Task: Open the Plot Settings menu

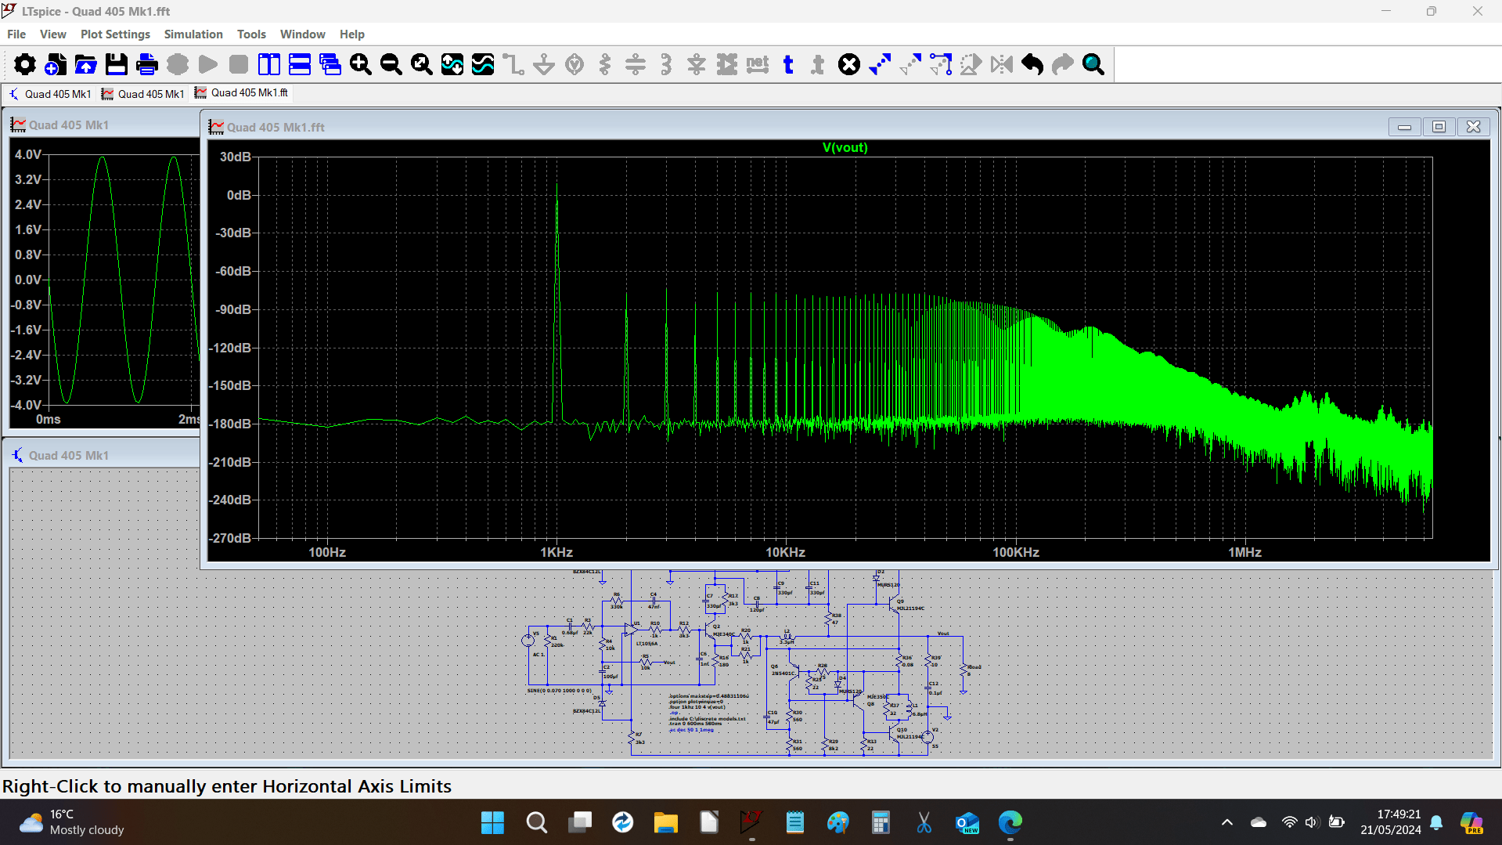Action: 115,34
